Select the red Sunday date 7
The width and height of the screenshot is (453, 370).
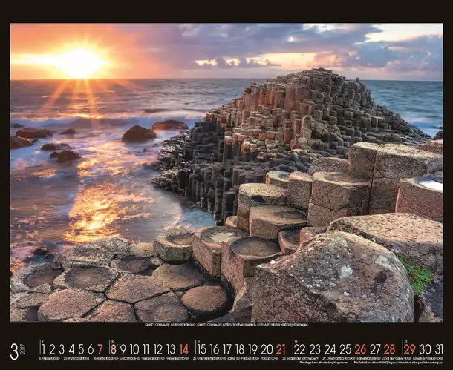pyautogui.click(x=100, y=349)
